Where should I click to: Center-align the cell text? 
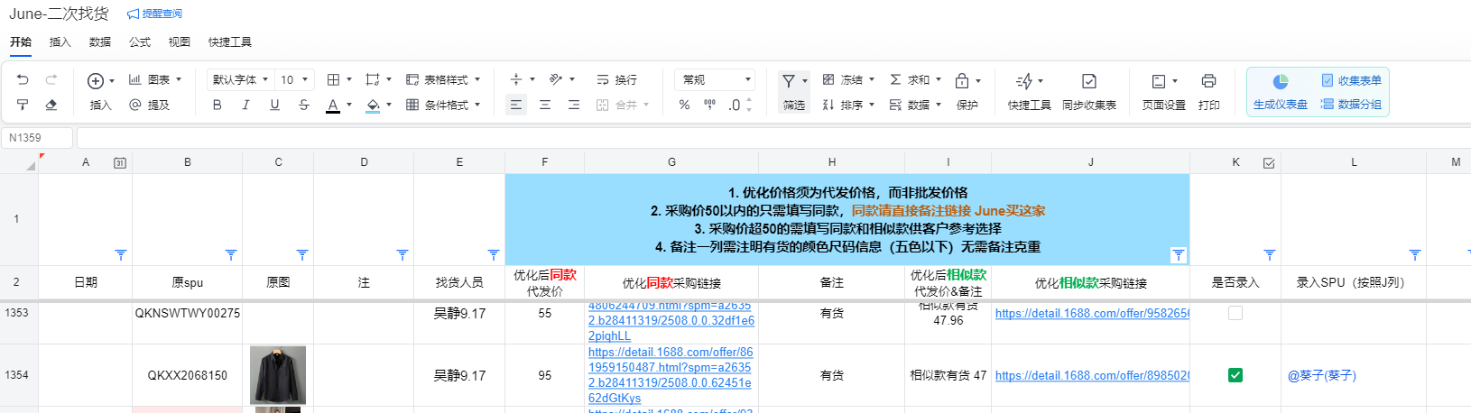545,106
